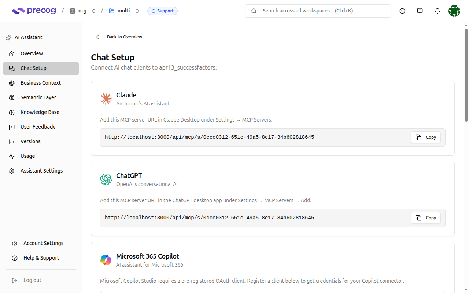This screenshot has width=469, height=293.
Task: Click the Account Settings gear icon
Action: click(x=15, y=244)
